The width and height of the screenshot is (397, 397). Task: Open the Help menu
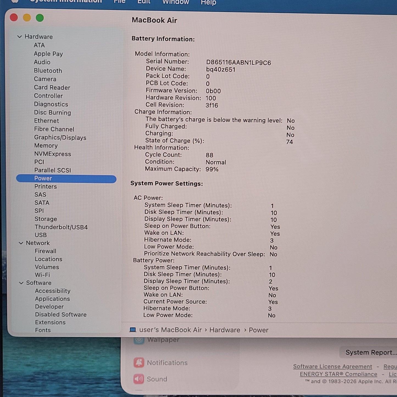209,2
